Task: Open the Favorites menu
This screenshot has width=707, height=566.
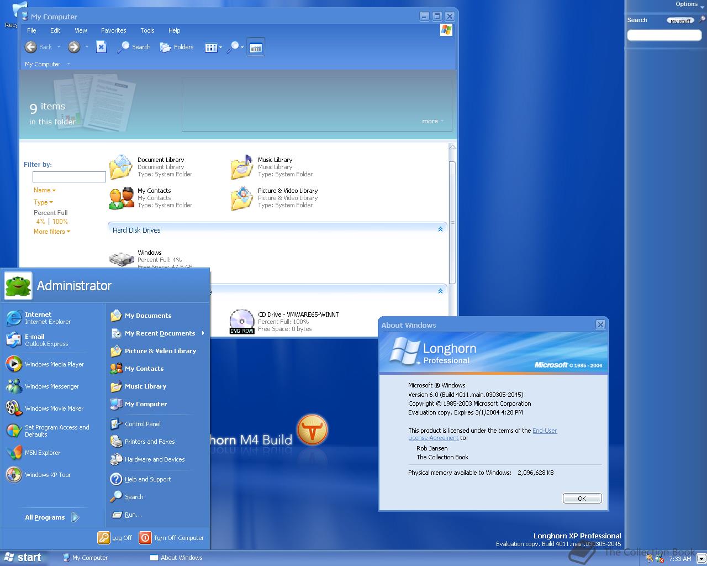Action: click(113, 30)
